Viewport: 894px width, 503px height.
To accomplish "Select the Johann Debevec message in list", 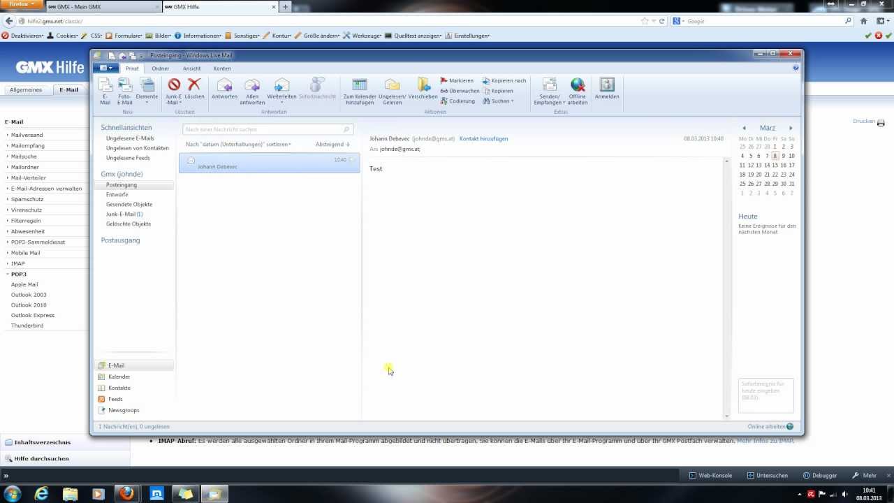I will (269, 163).
